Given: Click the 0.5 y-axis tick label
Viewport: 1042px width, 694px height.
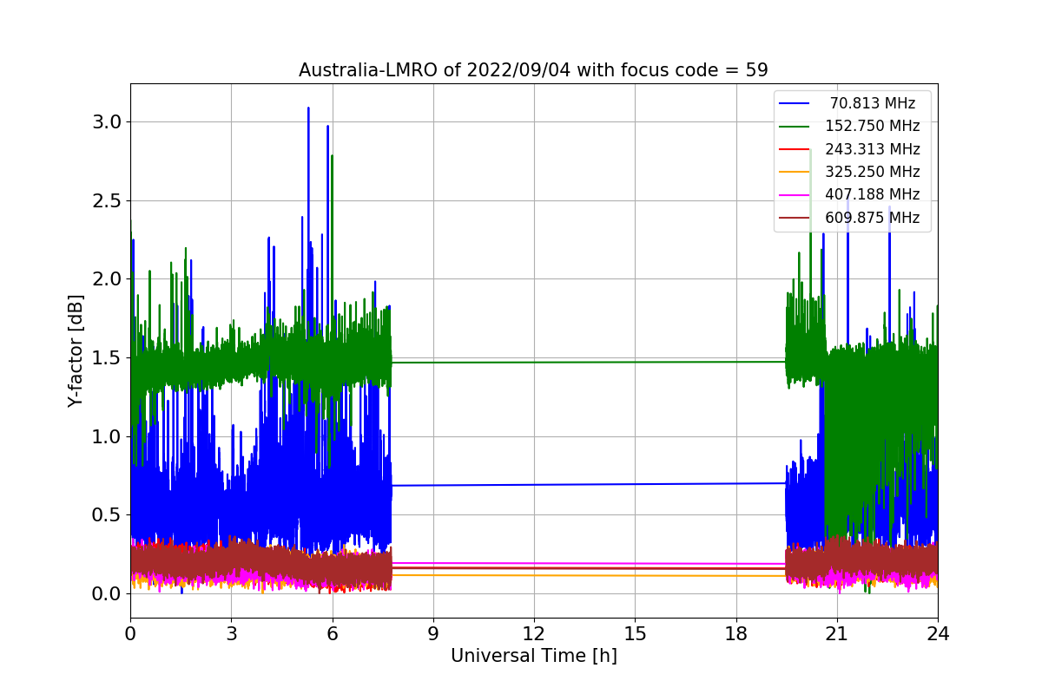Looking at the screenshot, I should (x=107, y=514).
